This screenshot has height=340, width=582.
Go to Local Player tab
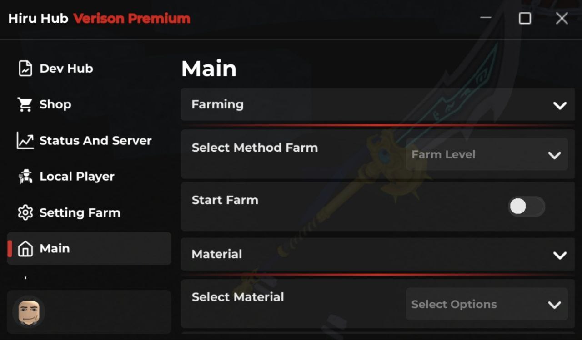point(77,177)
